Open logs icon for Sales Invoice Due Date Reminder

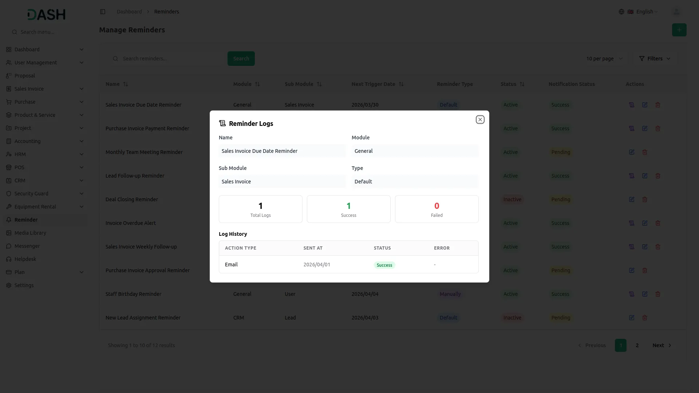click(632, 105)
